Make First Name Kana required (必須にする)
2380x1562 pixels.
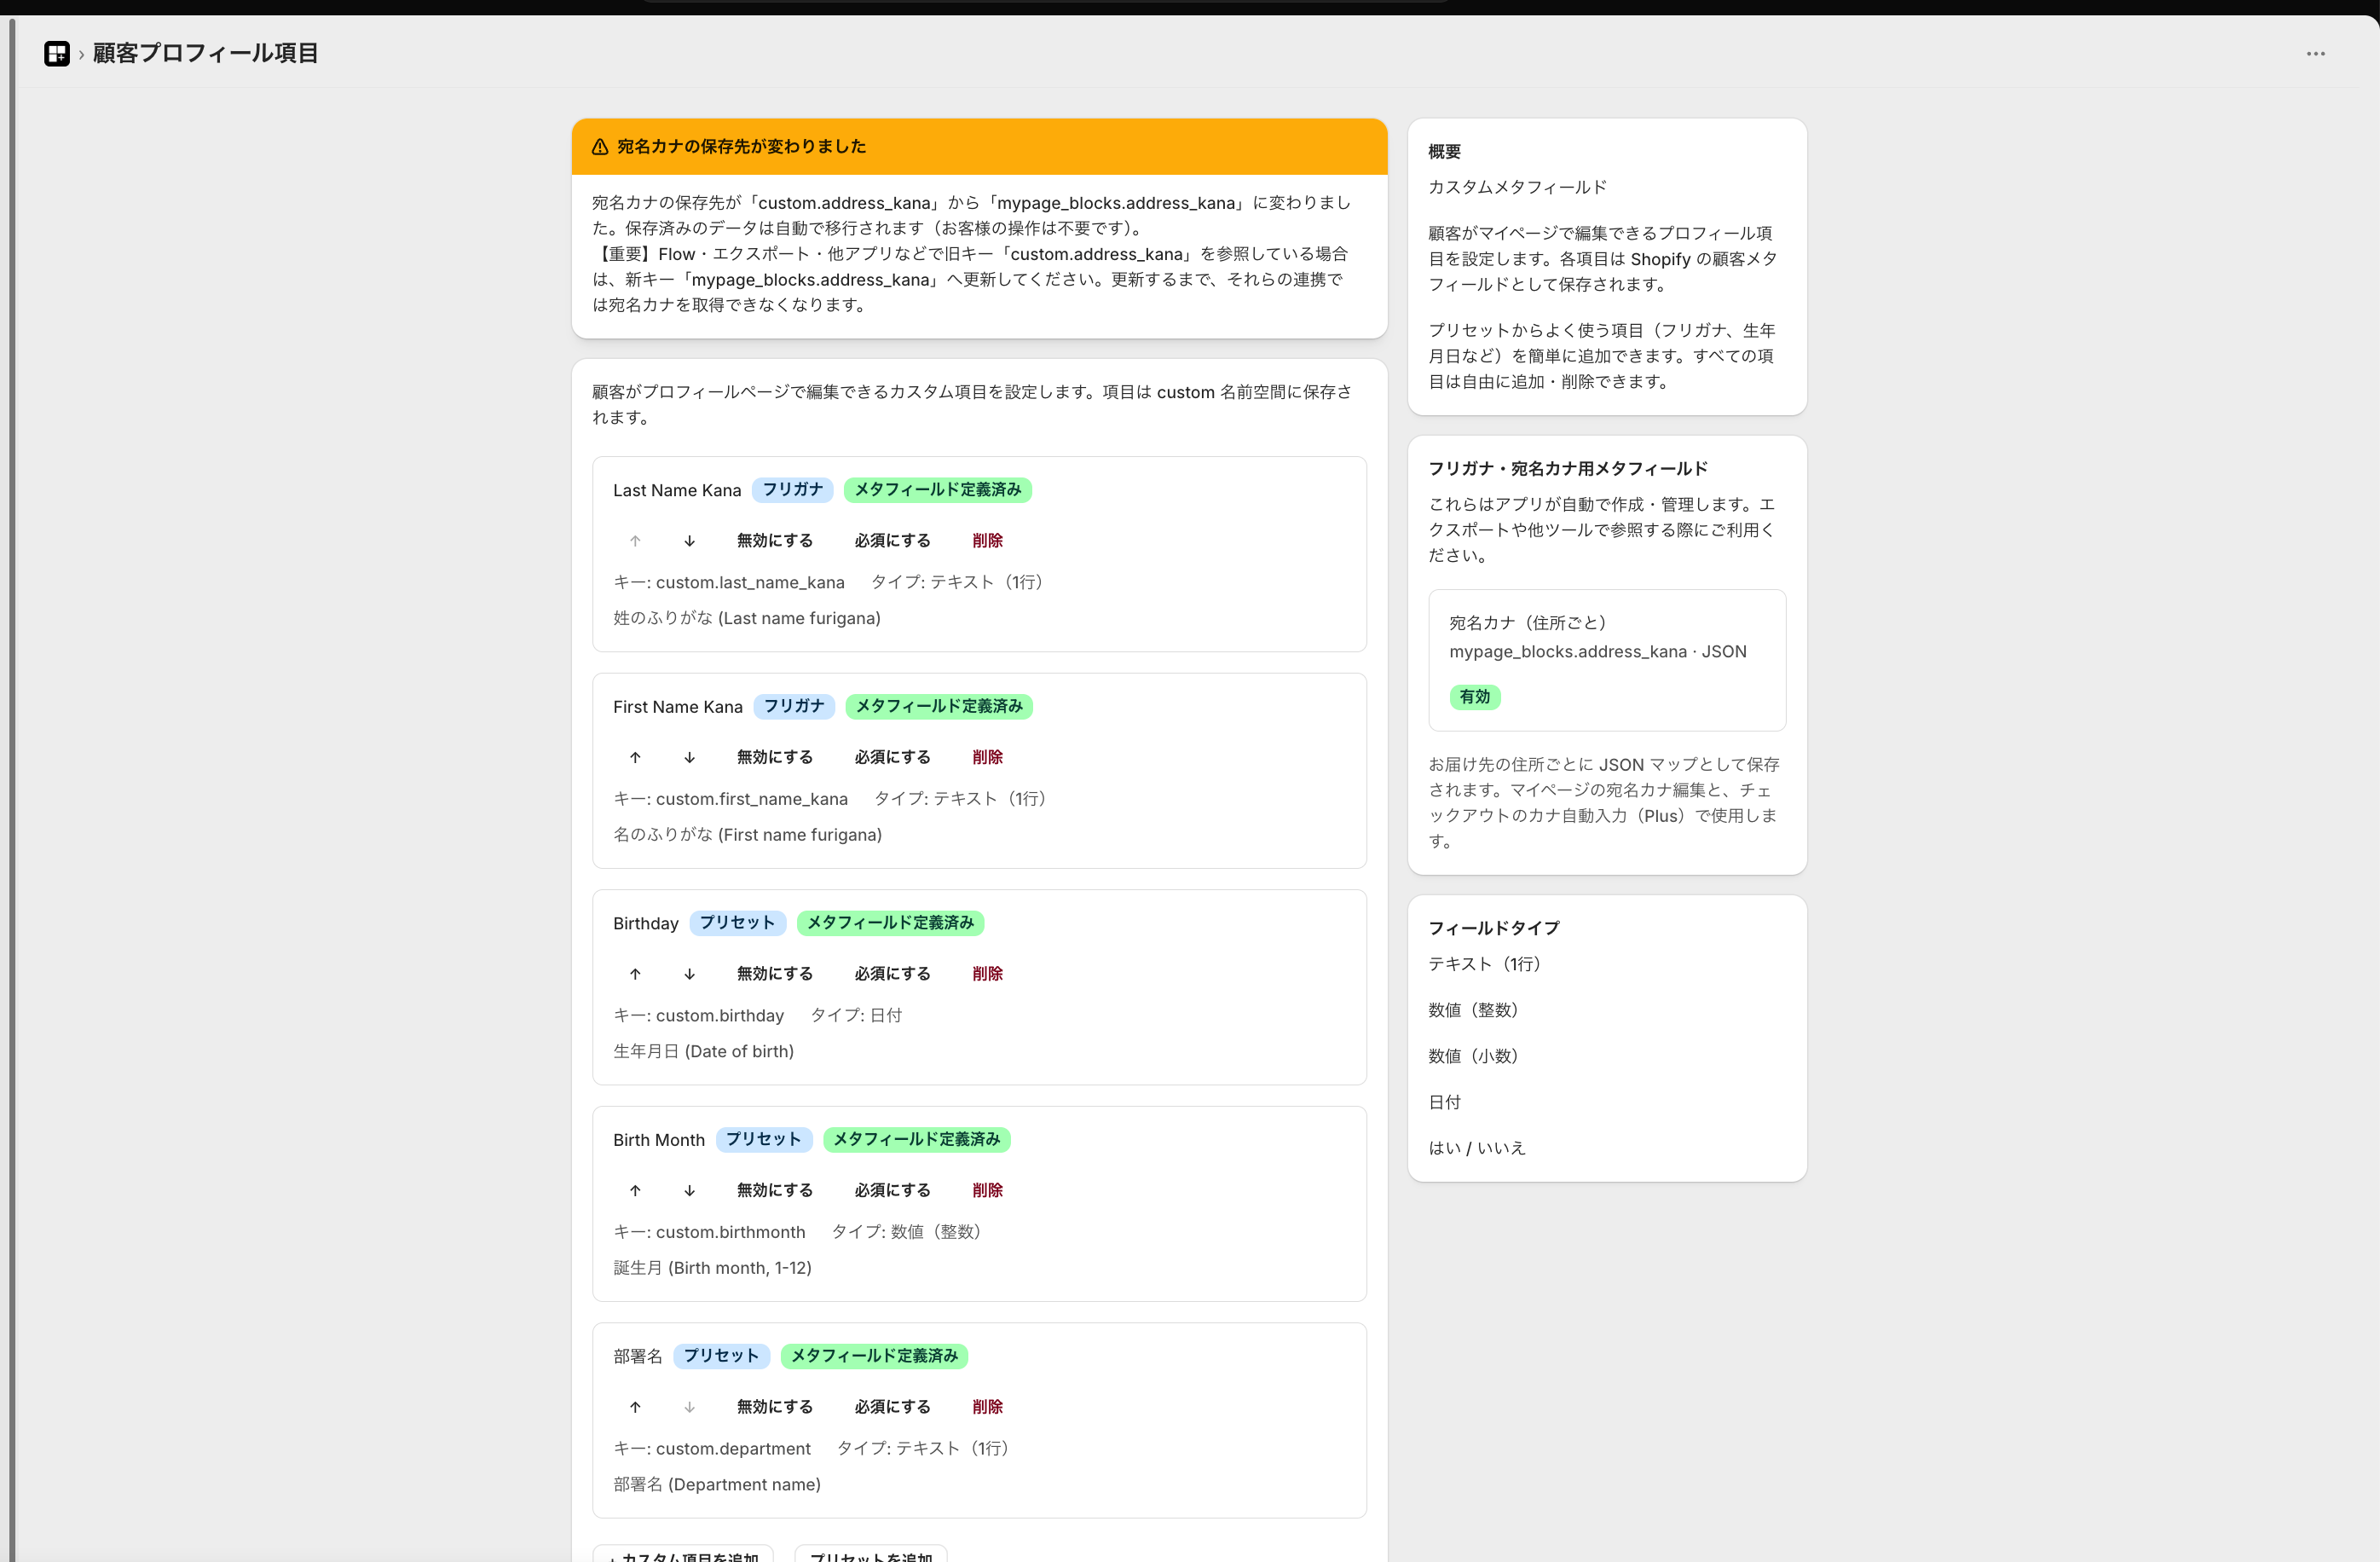892,757
